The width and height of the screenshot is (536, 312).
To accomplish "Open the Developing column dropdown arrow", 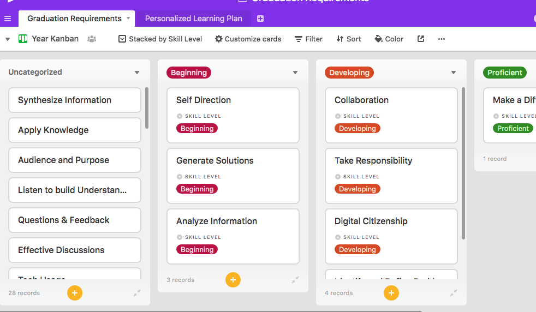I will point(454,73).
